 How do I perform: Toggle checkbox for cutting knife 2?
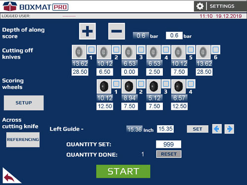[116, 49]
